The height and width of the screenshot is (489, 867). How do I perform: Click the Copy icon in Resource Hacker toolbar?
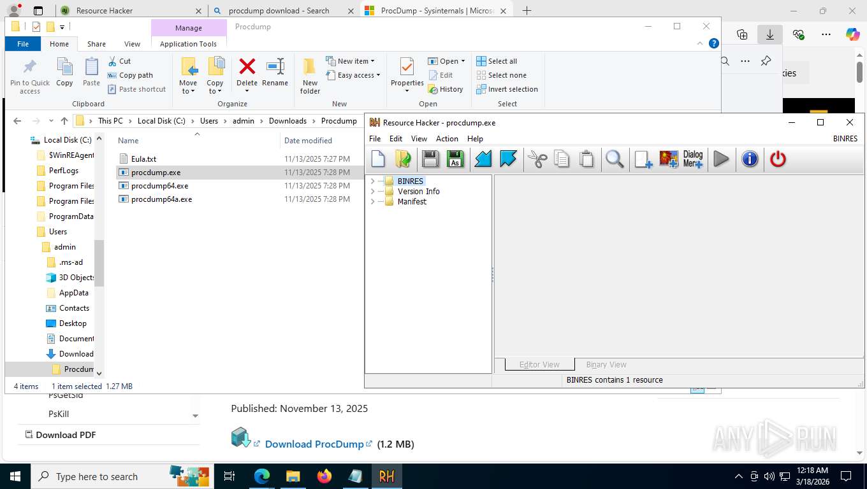point(562,159)
